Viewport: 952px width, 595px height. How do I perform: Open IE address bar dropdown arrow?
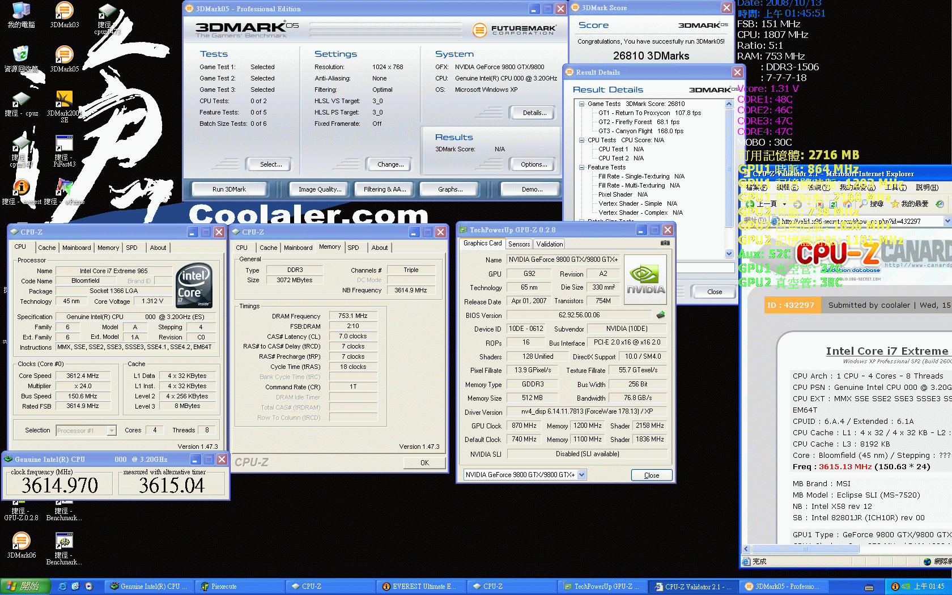tap(947, 221)
